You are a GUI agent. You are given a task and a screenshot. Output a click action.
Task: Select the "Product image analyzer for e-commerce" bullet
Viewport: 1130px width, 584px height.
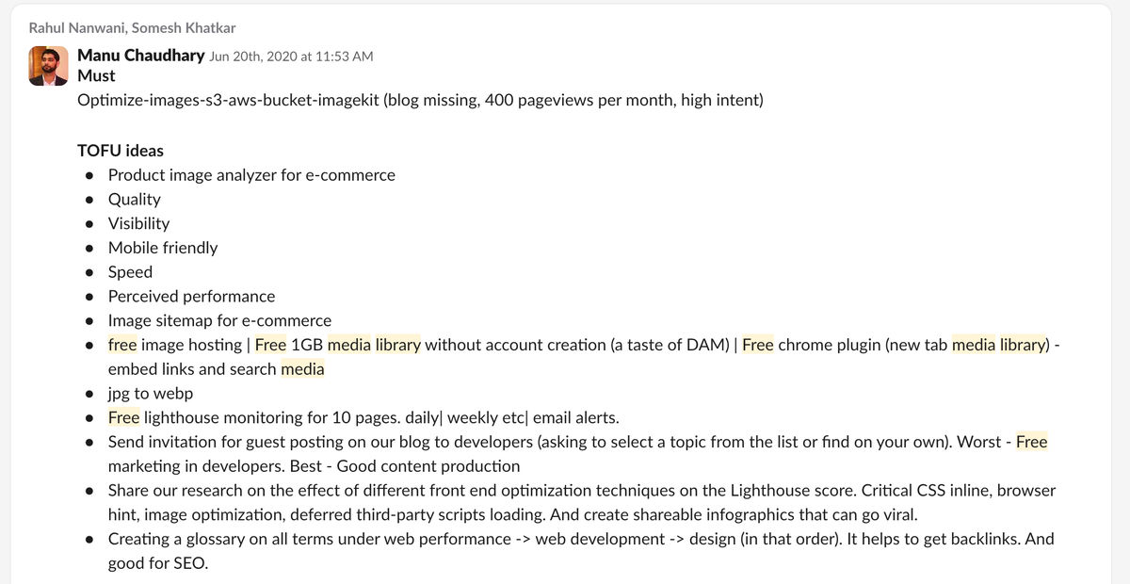[x=251, y=174]
